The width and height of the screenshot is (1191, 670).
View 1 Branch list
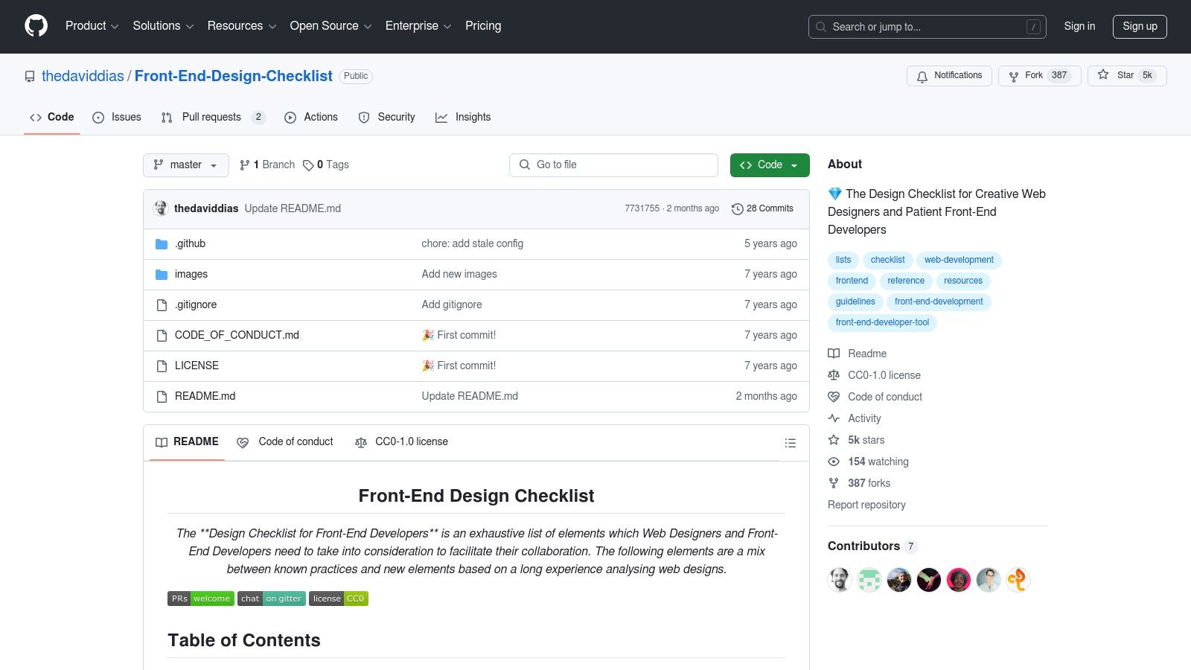[267, 165]
